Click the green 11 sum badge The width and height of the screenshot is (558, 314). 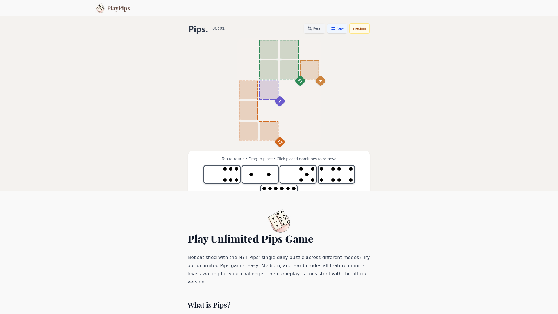300,81
